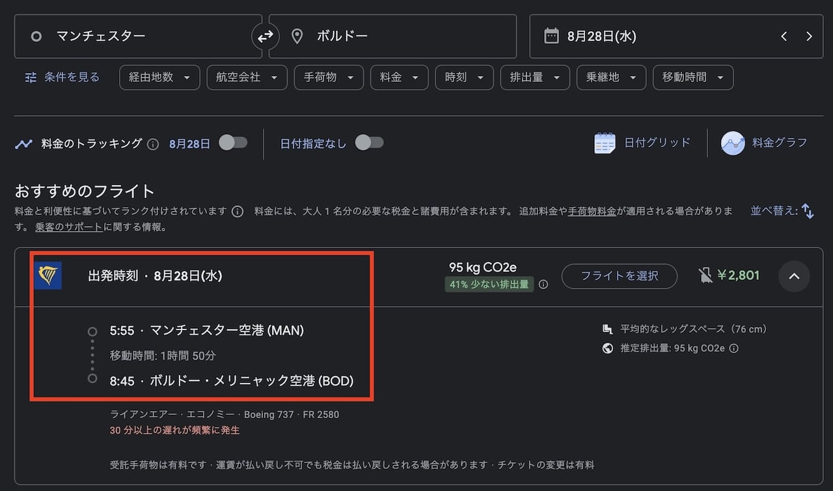Viewport: 833px width, 491px height.
Task: Open the 時刻 filter dropdown
Action: tap(464, 77)
